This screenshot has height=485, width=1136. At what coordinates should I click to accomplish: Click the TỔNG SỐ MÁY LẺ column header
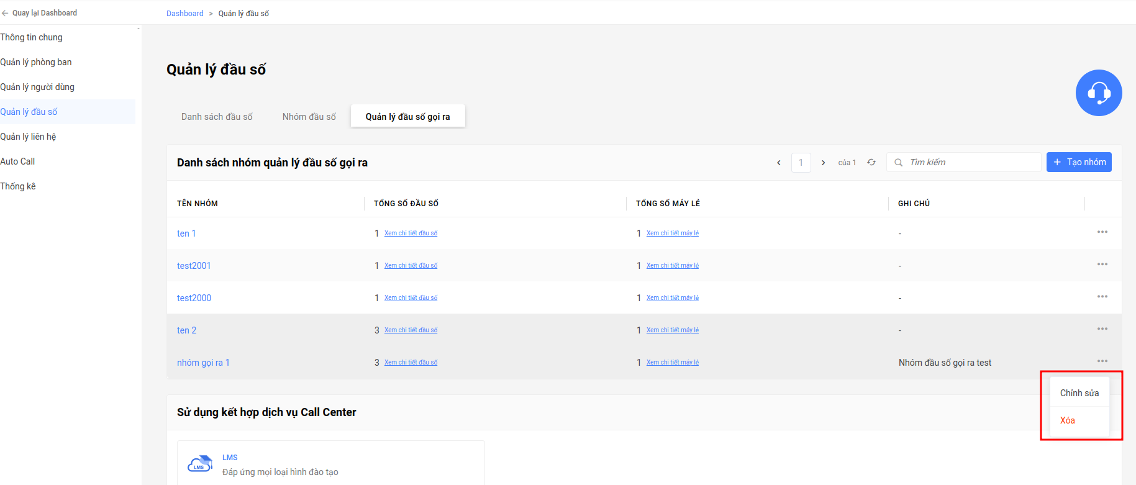pyautogui.click(x=668, y=204)
